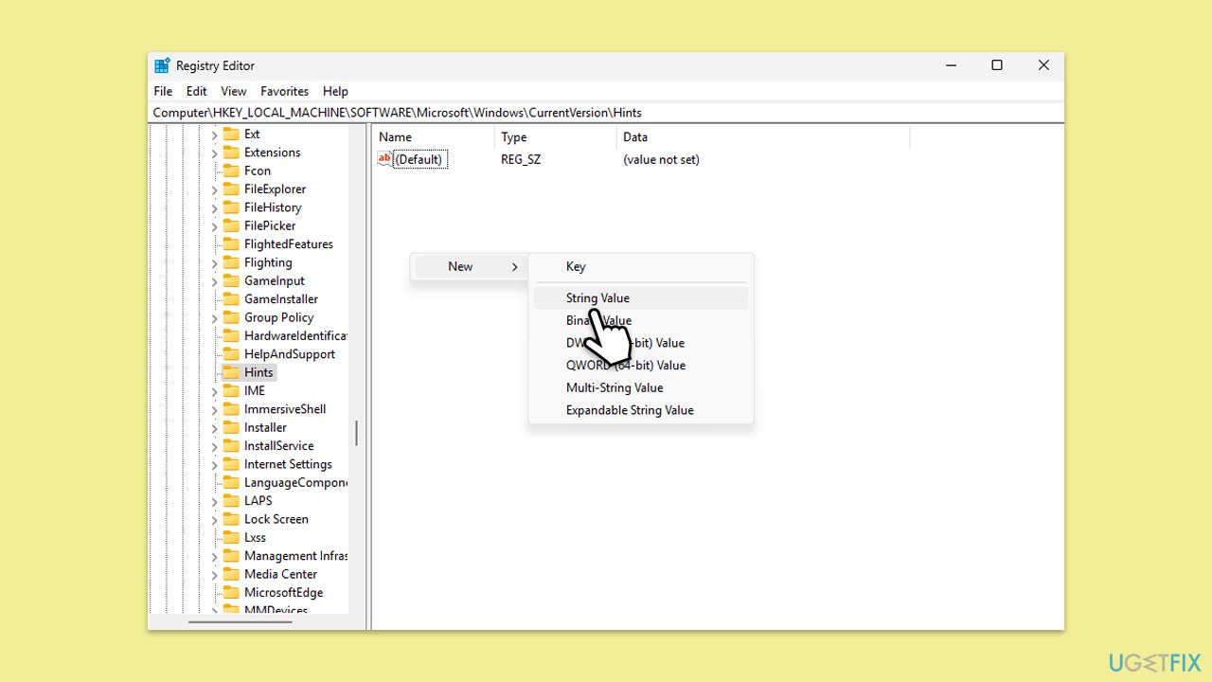Click the Lxss folder icon

coord(231,537)
